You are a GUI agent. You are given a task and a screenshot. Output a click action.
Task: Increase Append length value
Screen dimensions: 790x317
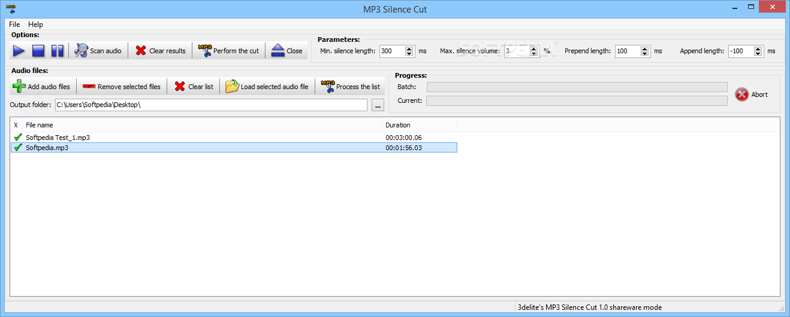(x=758, y=48)
